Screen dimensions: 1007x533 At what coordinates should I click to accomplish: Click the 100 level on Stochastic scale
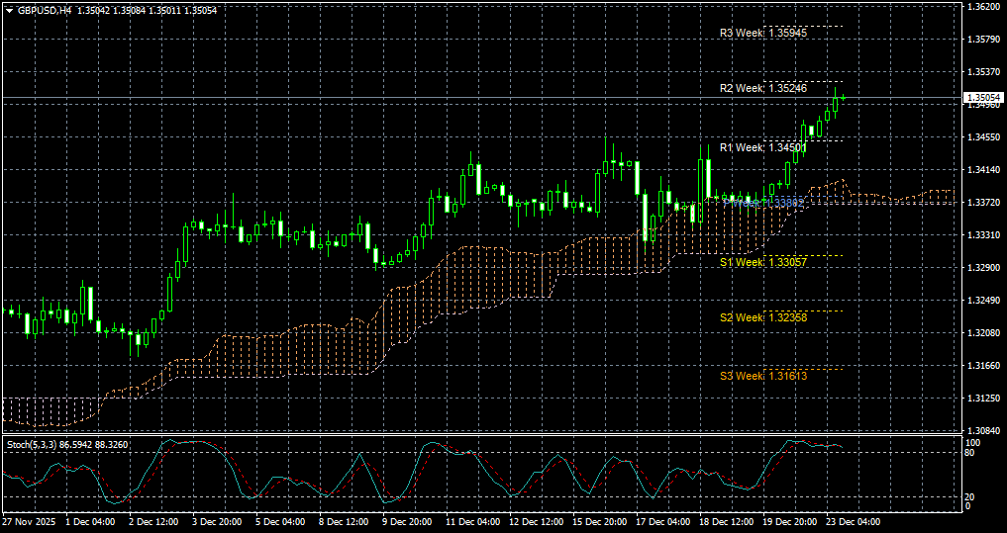tap(973, 443)
